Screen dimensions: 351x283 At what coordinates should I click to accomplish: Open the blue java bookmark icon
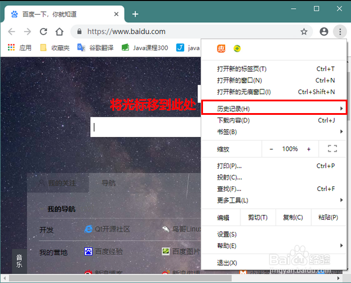click(180, 47)
